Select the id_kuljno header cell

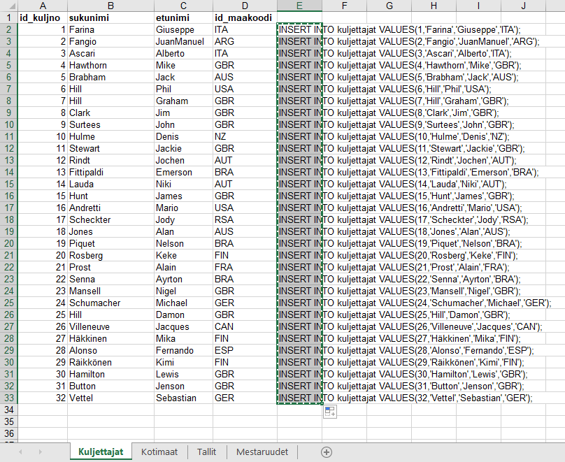coord(42,17)
